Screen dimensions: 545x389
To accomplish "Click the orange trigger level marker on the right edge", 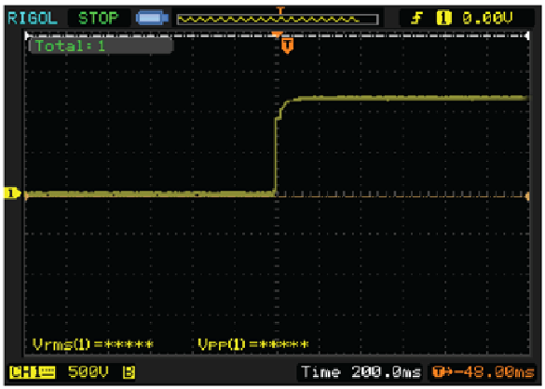I will point(527,196).
